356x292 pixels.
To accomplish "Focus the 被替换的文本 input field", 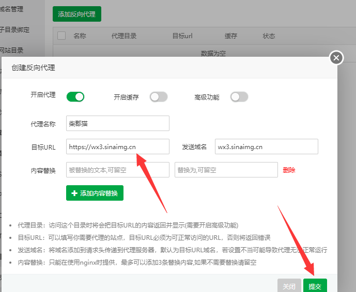I will 118,170.
